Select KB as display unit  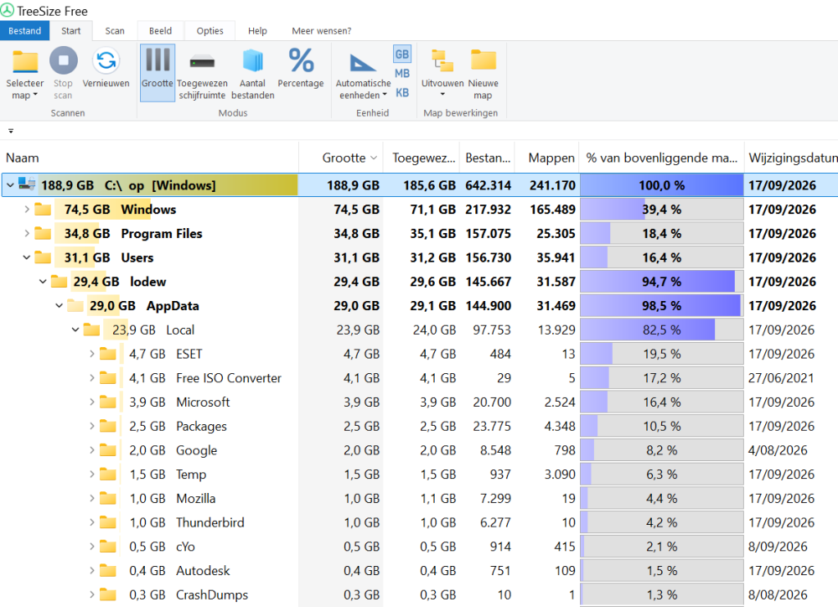coord(402,92)
